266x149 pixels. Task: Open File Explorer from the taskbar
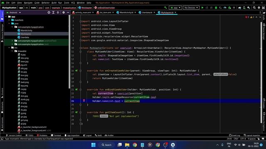pyautogui.click(x=127, y=145)
